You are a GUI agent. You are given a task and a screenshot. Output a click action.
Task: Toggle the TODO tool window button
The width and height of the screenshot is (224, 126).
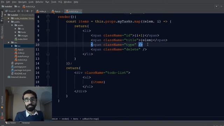point(10,123)
